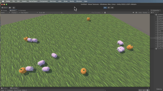Expand the Pig (4) object
The height and width of the screenshot is (91, 163).
click(156, 38)
